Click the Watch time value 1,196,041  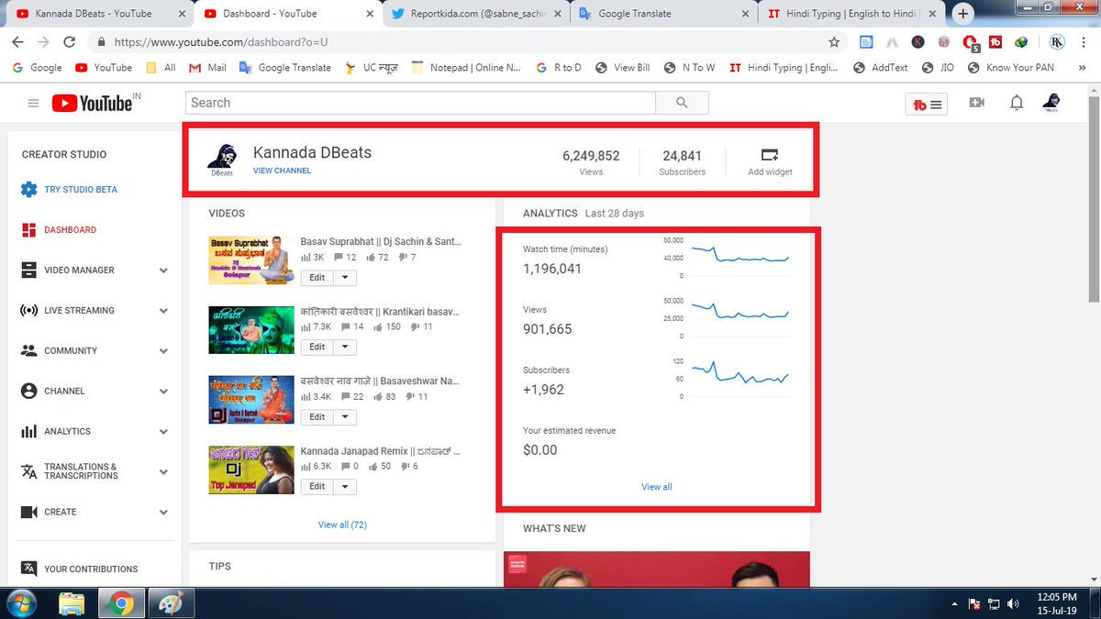552,269
